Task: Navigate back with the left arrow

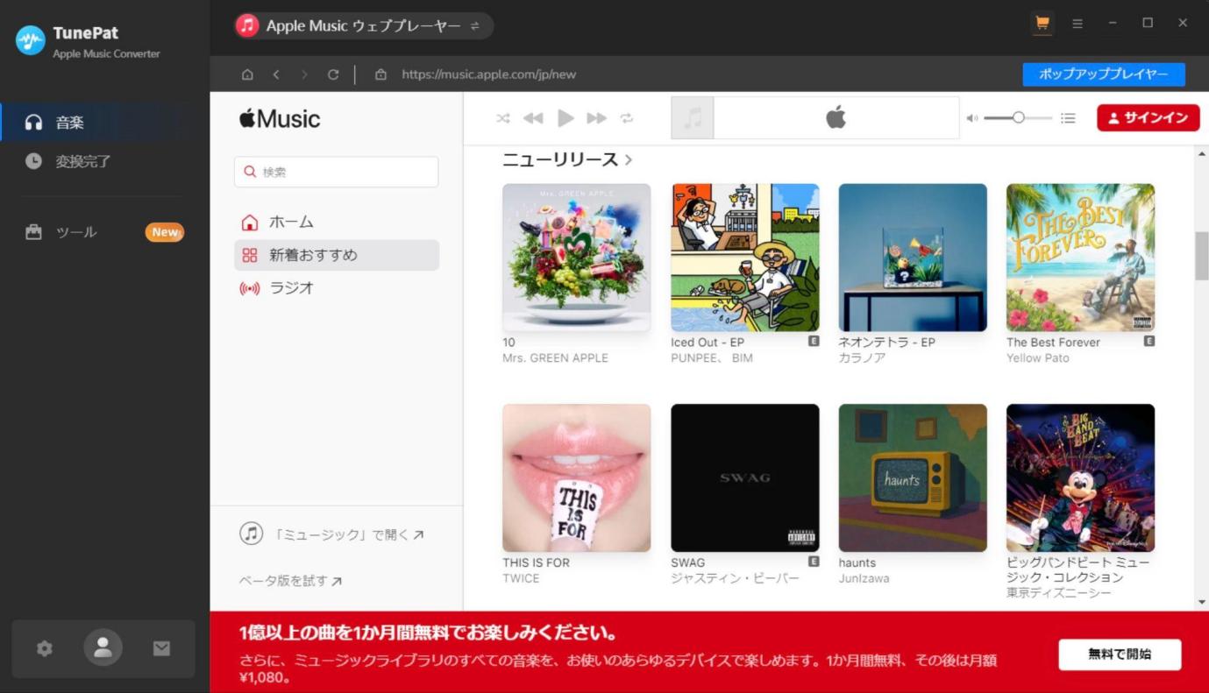Action: tap(275, 74)
